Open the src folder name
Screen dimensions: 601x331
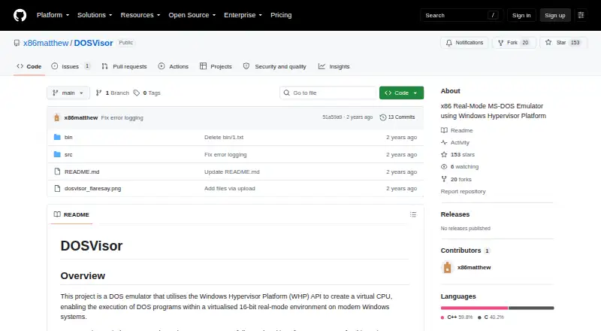68,154
